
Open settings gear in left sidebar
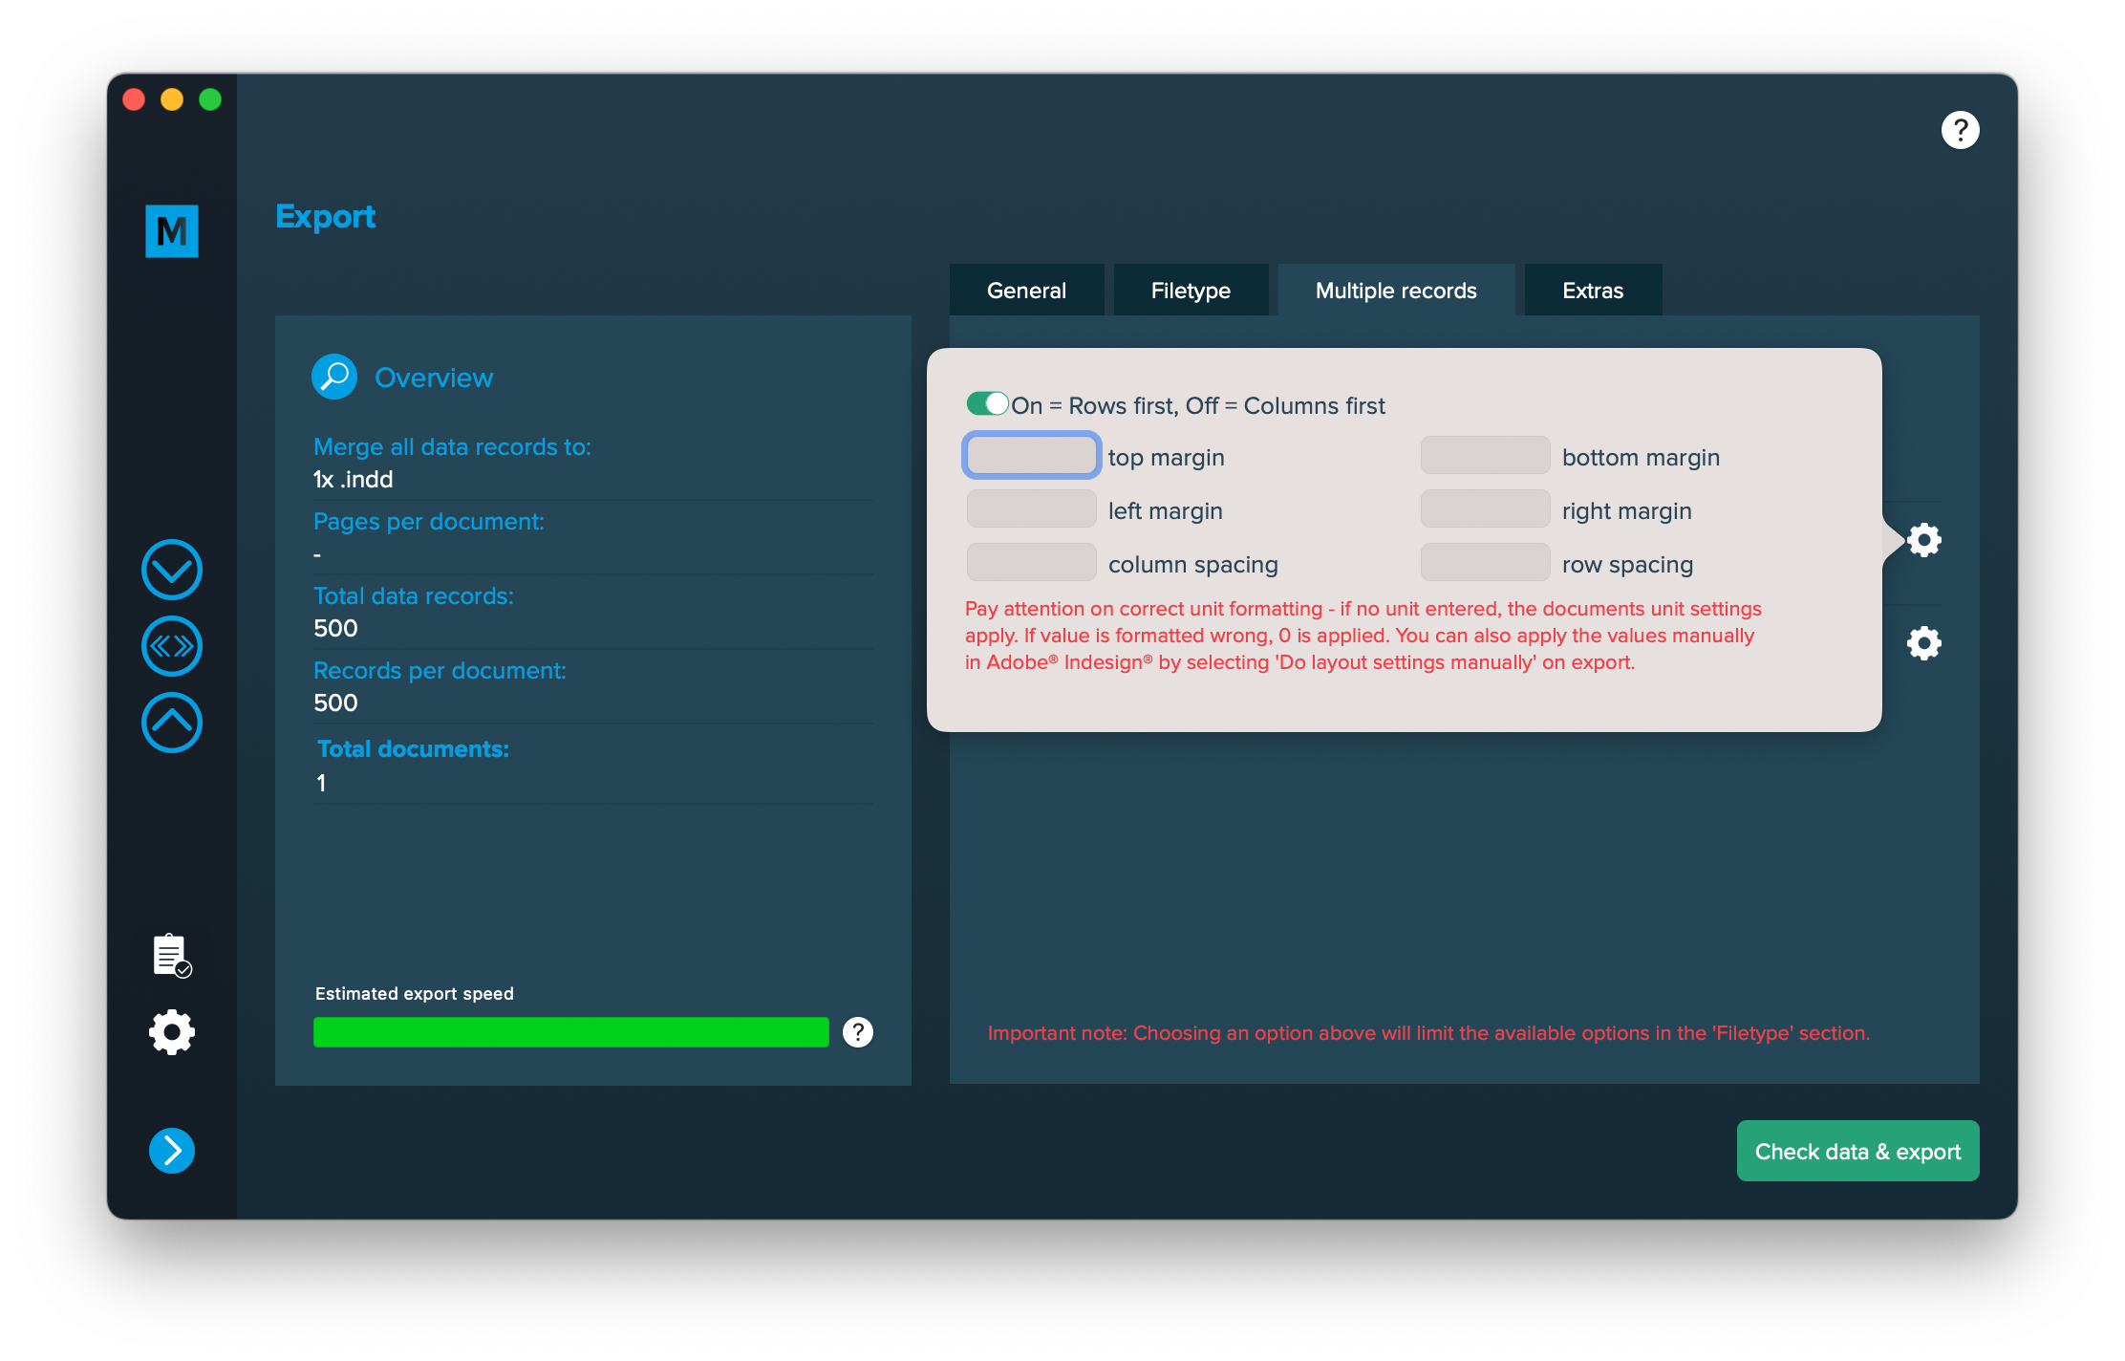point(172,1032)
